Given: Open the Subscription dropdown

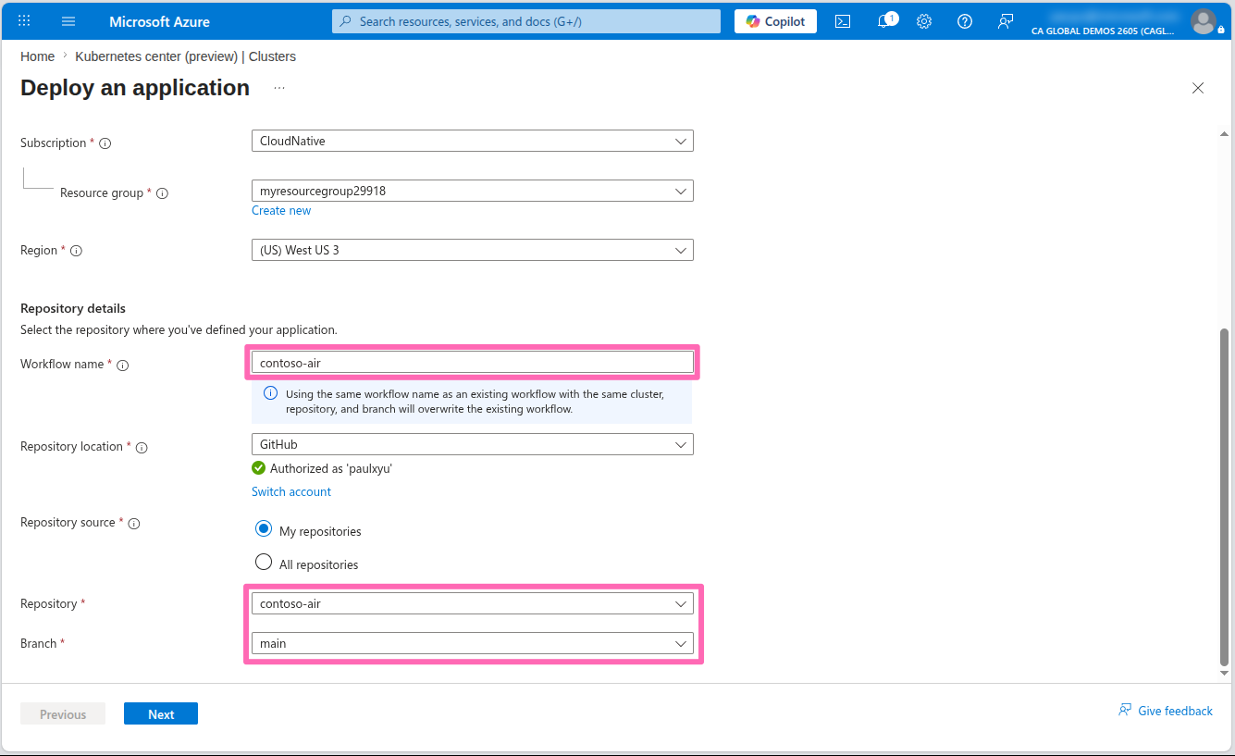Looking at the screenshot, I should [x=472, y=141].
